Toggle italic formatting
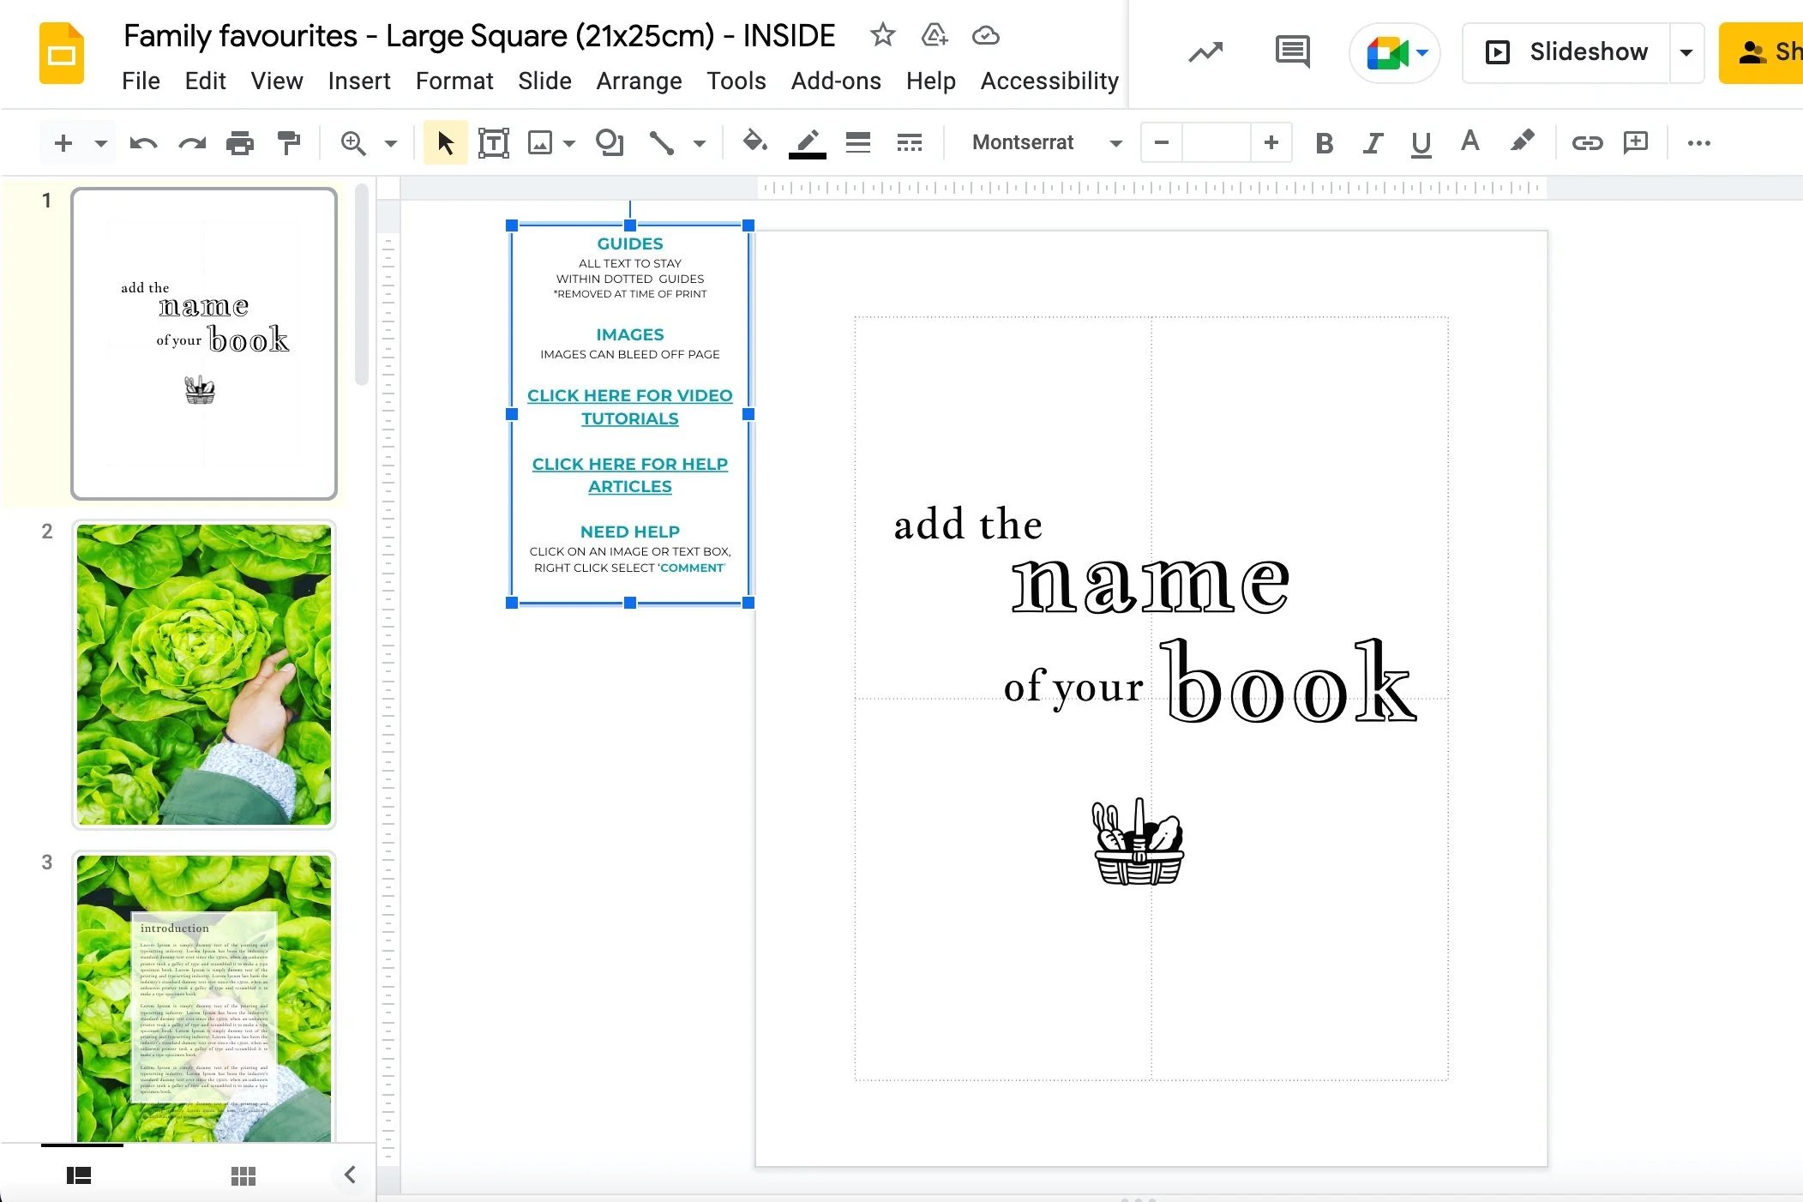1803x1202 pixels. (x=1373, y=142)
